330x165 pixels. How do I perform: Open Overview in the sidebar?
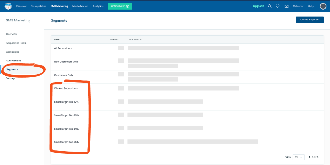coord(12,34)
